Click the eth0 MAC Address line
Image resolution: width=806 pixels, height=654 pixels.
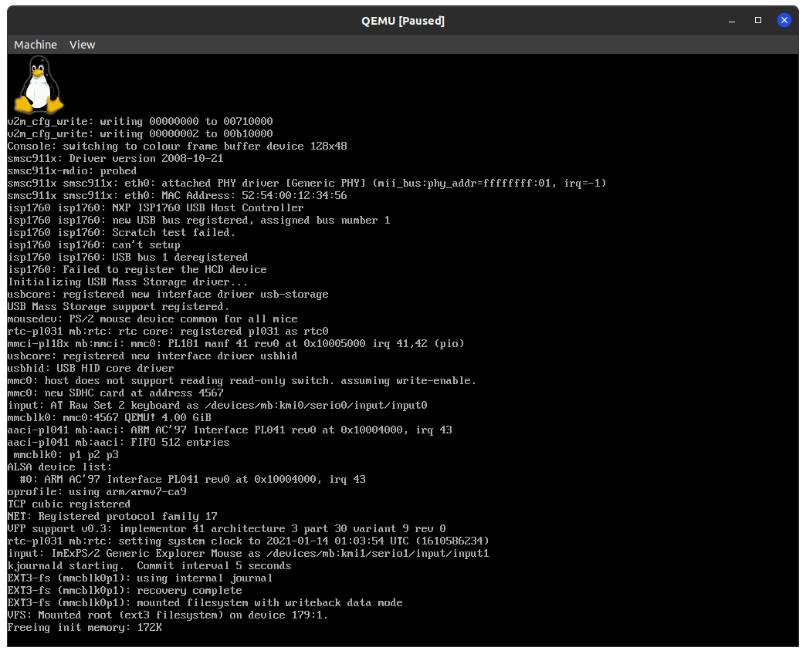point(177,196)
